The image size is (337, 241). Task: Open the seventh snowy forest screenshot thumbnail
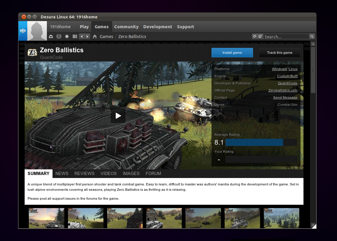281,218
